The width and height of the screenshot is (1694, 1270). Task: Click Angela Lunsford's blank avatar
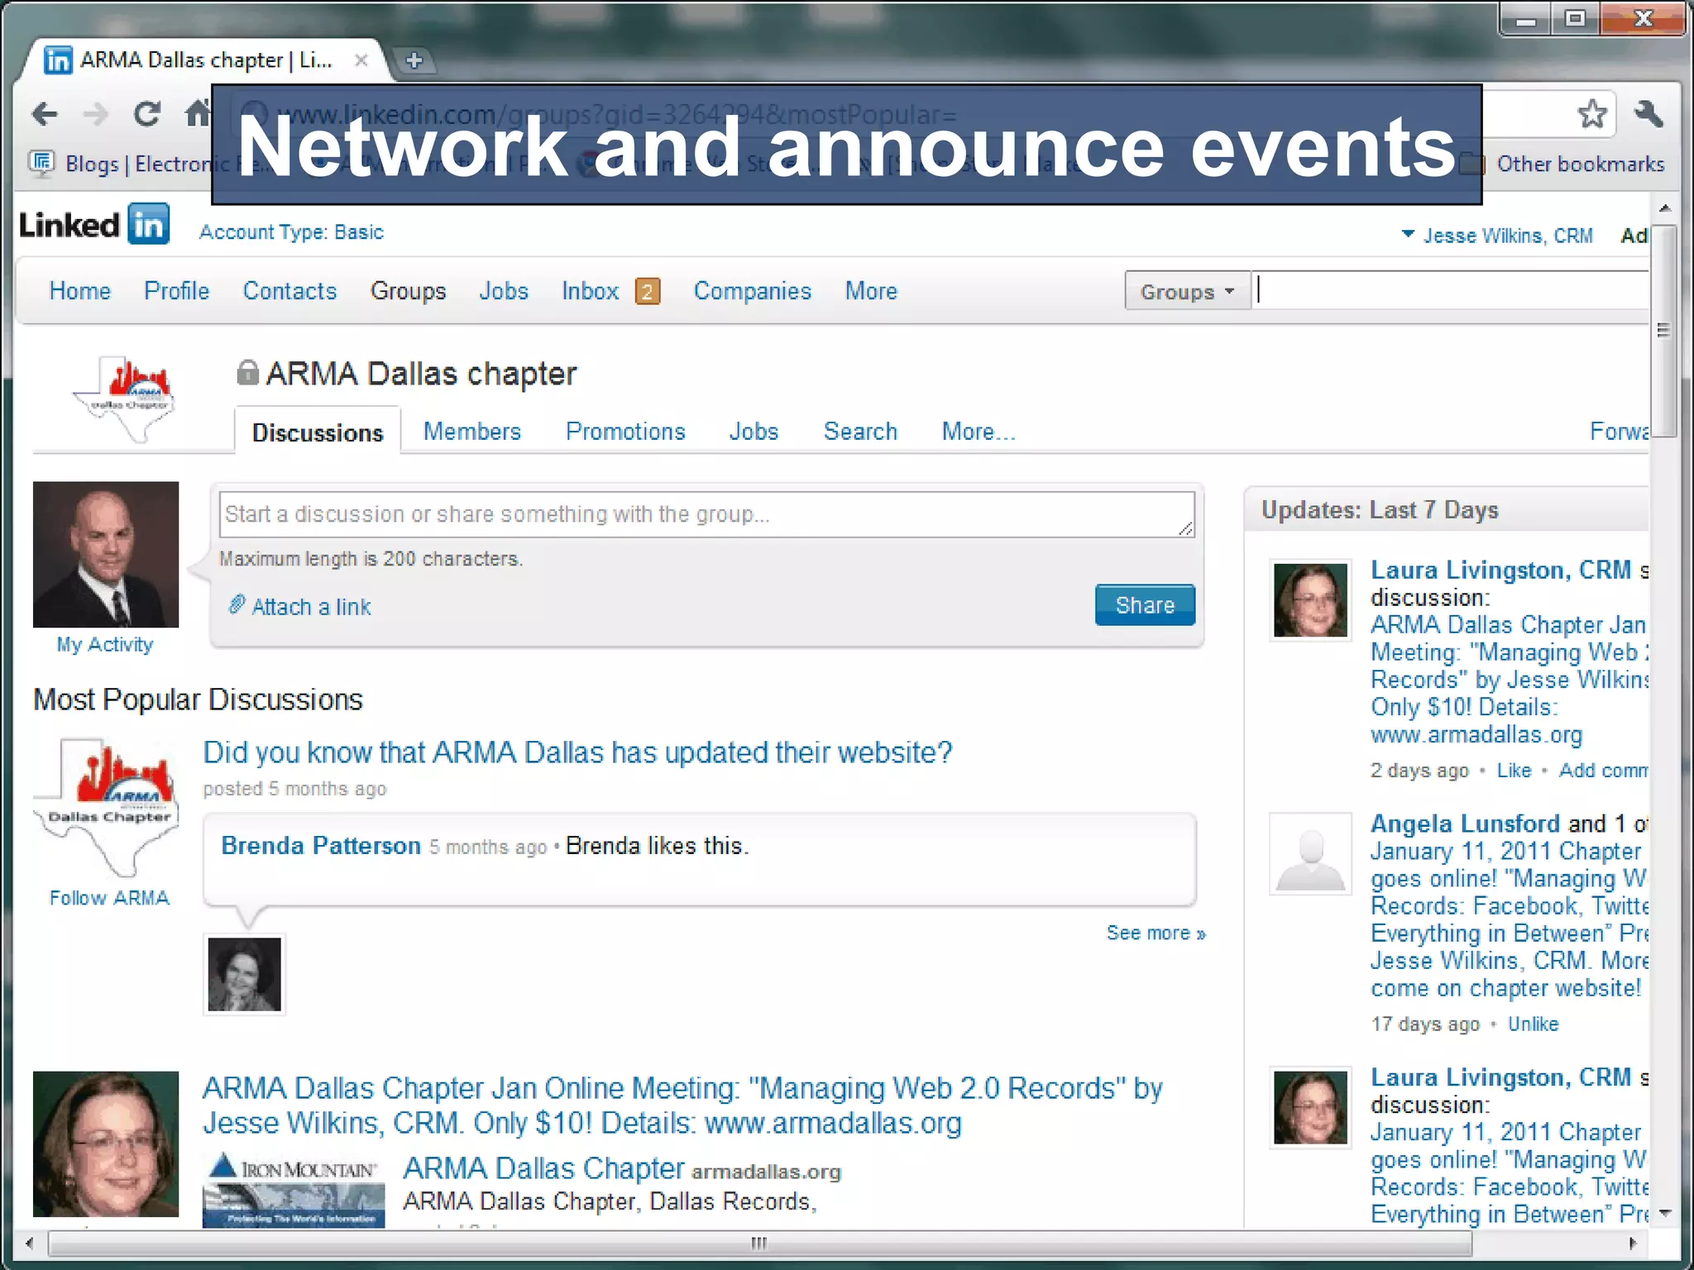(1311, 852)
